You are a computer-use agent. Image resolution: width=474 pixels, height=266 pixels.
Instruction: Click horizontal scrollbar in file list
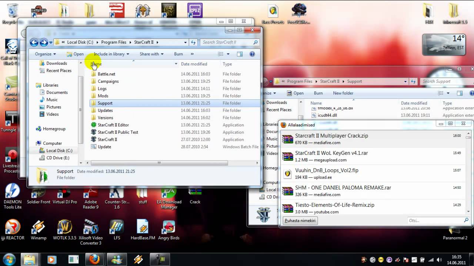point(159,163)
